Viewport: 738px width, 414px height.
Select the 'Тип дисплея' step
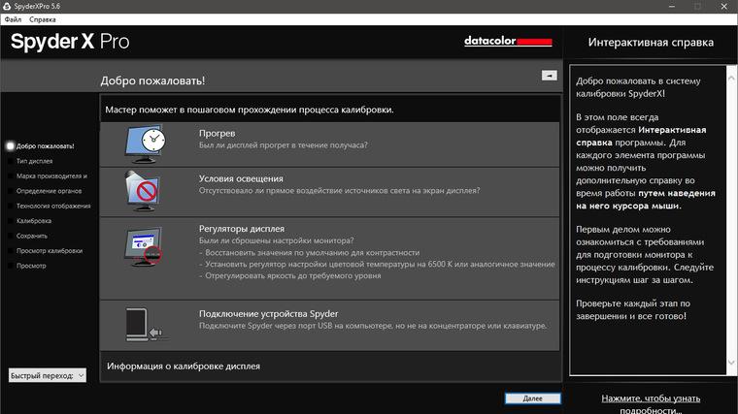pyautogui.click(x=34, y=161)
